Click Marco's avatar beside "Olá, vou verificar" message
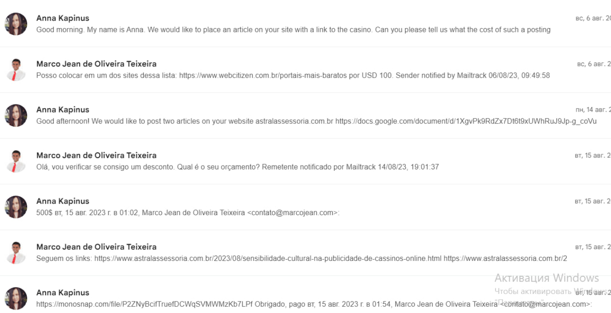 tap(16, 161)
